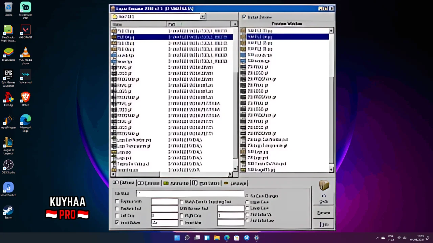The image size is (433, 243).
Task: Select the No Case Changes option
Action: coord(247,196)
